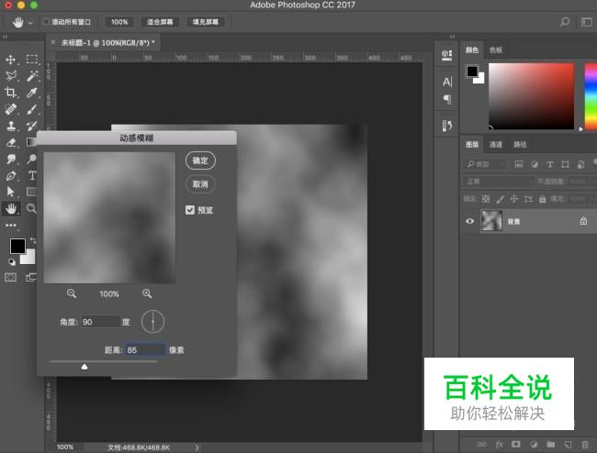Select the Crop tool
Image resolution: width=597 pixels, height=453 pixels.
(x=11, y=93)
